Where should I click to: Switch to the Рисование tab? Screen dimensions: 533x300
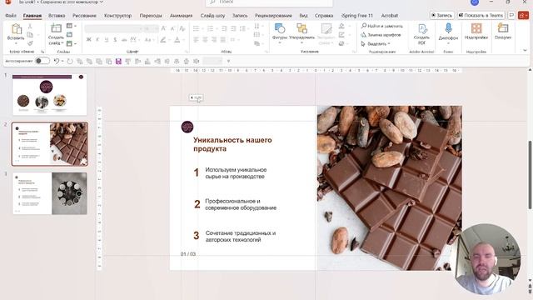point(84,16)
